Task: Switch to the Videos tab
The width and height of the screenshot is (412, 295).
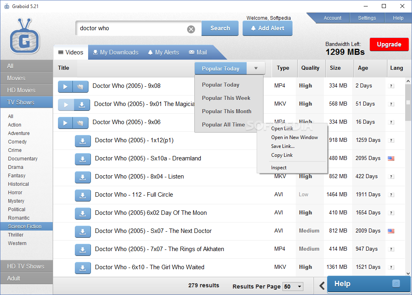Action: coord(71,52)
